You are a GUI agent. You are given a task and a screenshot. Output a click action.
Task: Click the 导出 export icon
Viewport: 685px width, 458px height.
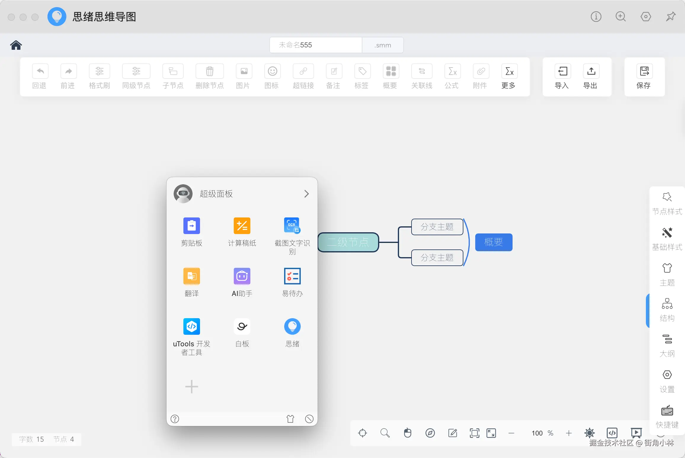click(591, 71)
